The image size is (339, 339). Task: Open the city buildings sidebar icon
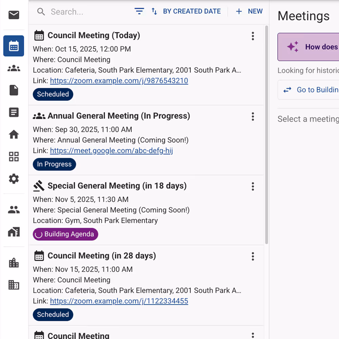point(14,263)
